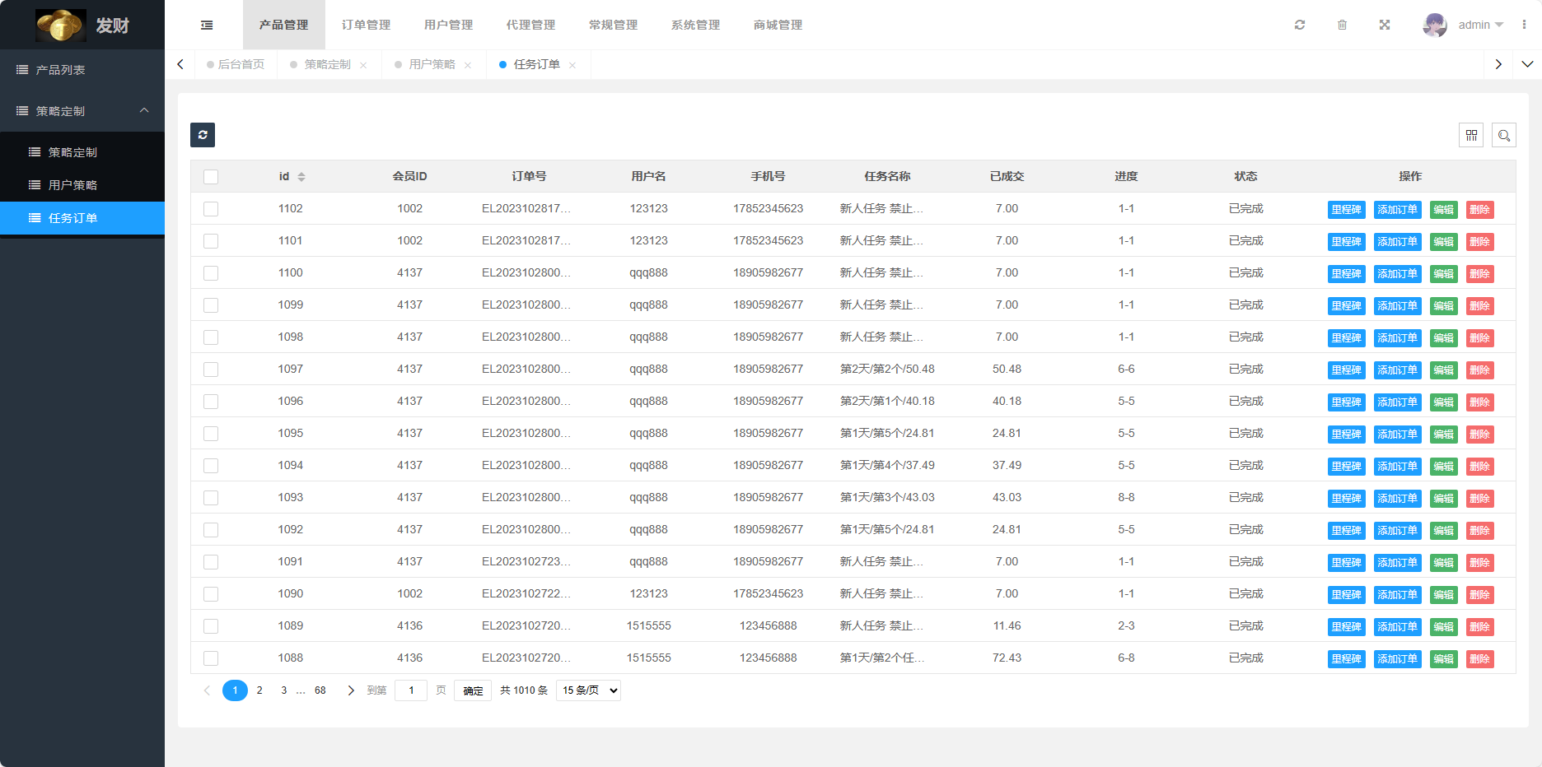
Task: Open 任务订单 in the sidebar
Action: [82, 218]
